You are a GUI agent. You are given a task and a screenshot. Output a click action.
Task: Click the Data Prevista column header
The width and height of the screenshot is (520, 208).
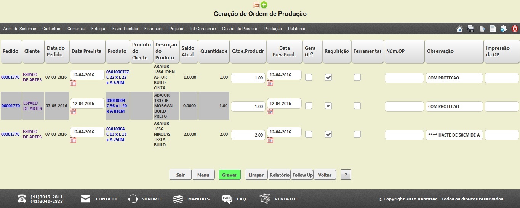[87, 51]
